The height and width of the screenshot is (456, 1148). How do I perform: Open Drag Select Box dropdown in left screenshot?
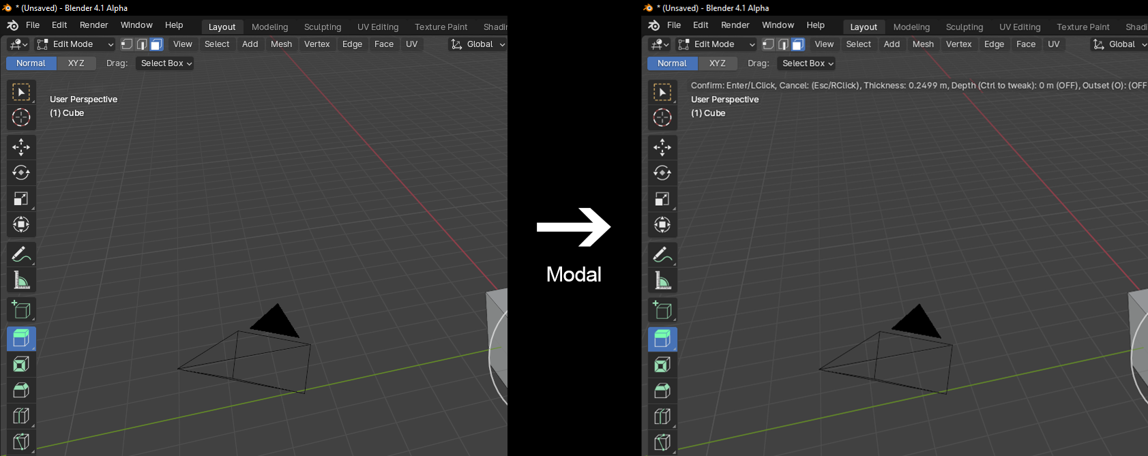coord(165,63)
